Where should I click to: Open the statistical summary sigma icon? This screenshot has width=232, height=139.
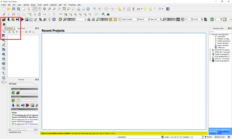point(134,9)
